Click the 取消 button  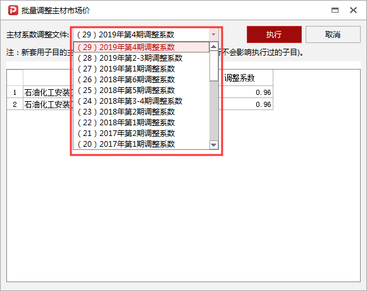click(333, 35)
